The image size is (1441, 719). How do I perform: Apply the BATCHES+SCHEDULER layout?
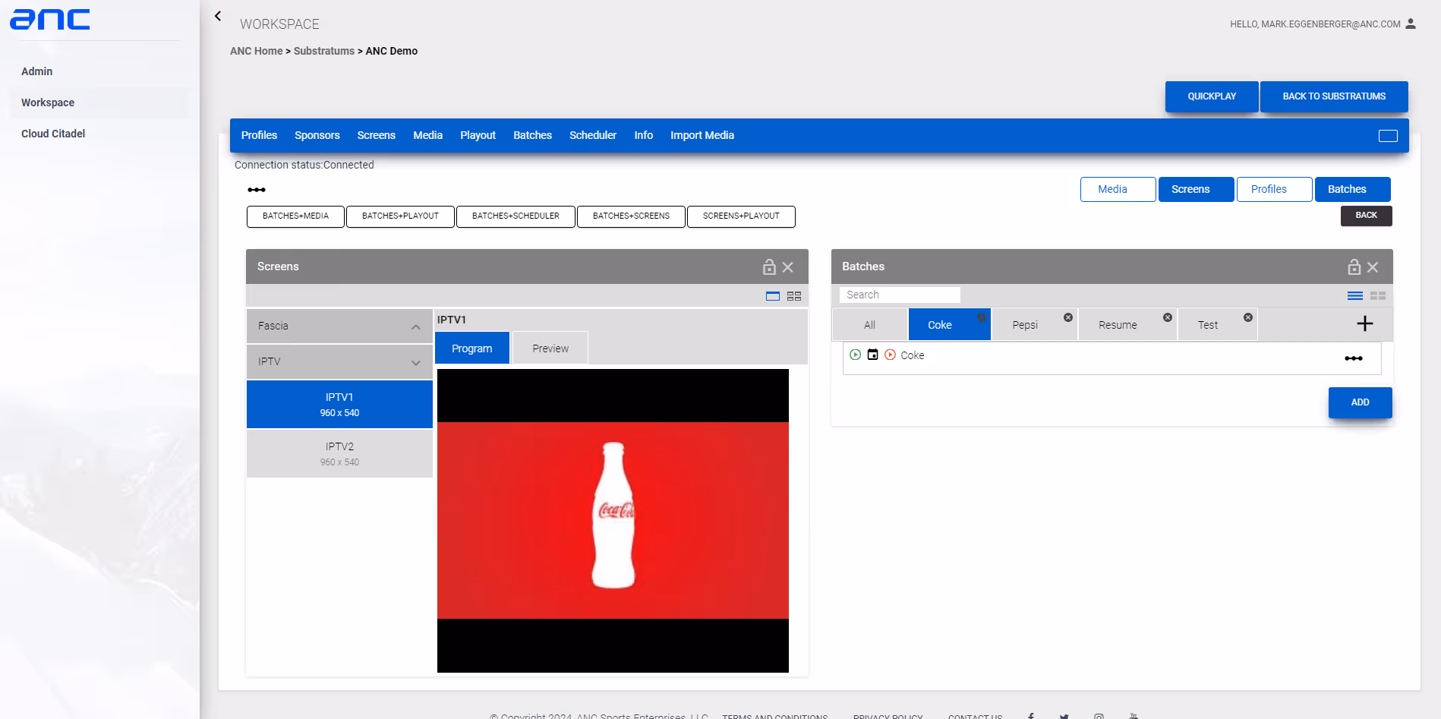tap(516, 216)
